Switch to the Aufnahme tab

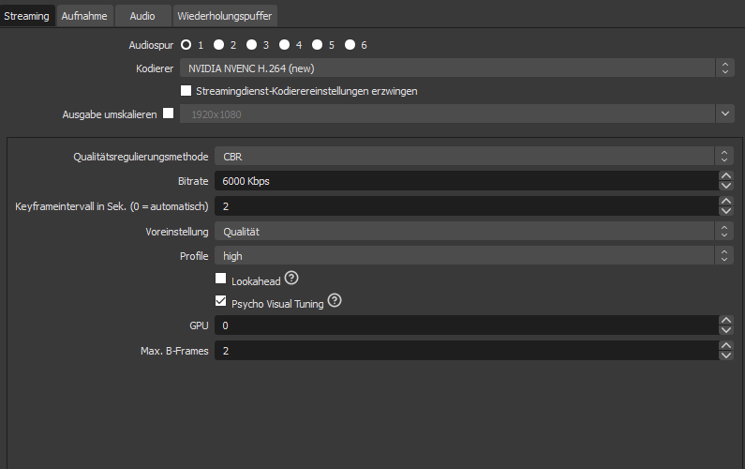[84, 15]
